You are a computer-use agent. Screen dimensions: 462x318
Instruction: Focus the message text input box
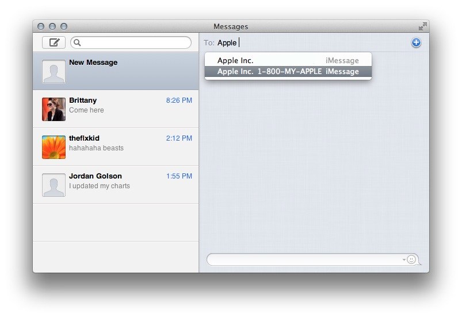312,259
